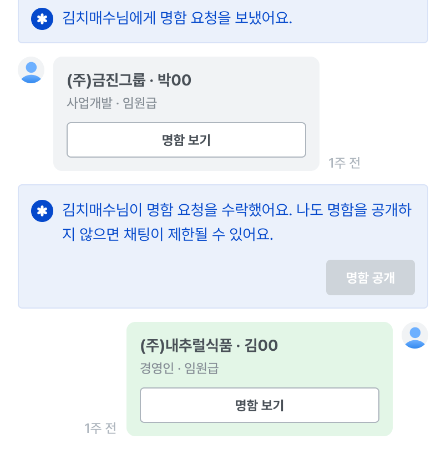The width and height of the screenshot is (446, 454).
Task: Click the '1주 전' timestamp beside 금진그룹 card
Action: pos(344,163)
